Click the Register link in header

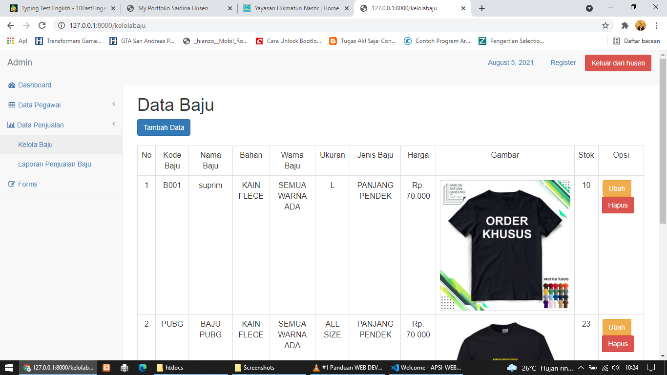coord(563,62)
